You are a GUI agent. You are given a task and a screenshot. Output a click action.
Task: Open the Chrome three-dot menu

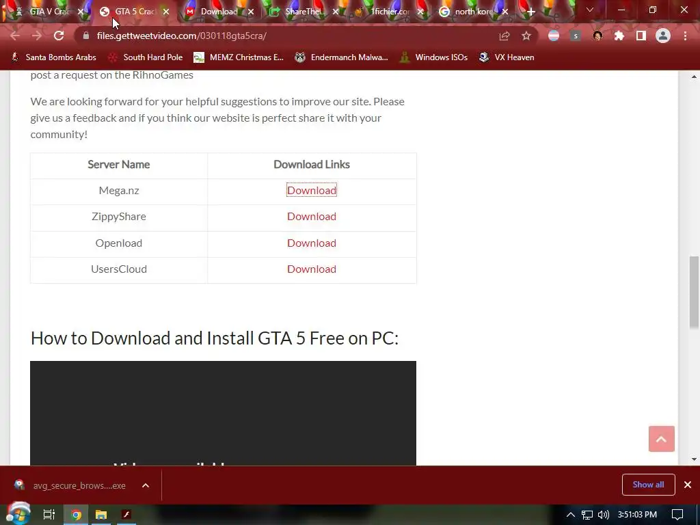pyautogui.click(x=685, y=36)
